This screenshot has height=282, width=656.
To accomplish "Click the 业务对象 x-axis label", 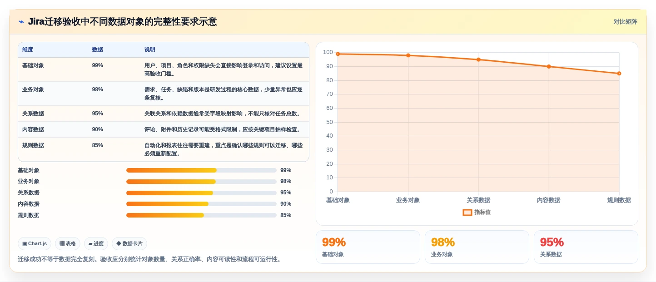I will coord(408,200).
